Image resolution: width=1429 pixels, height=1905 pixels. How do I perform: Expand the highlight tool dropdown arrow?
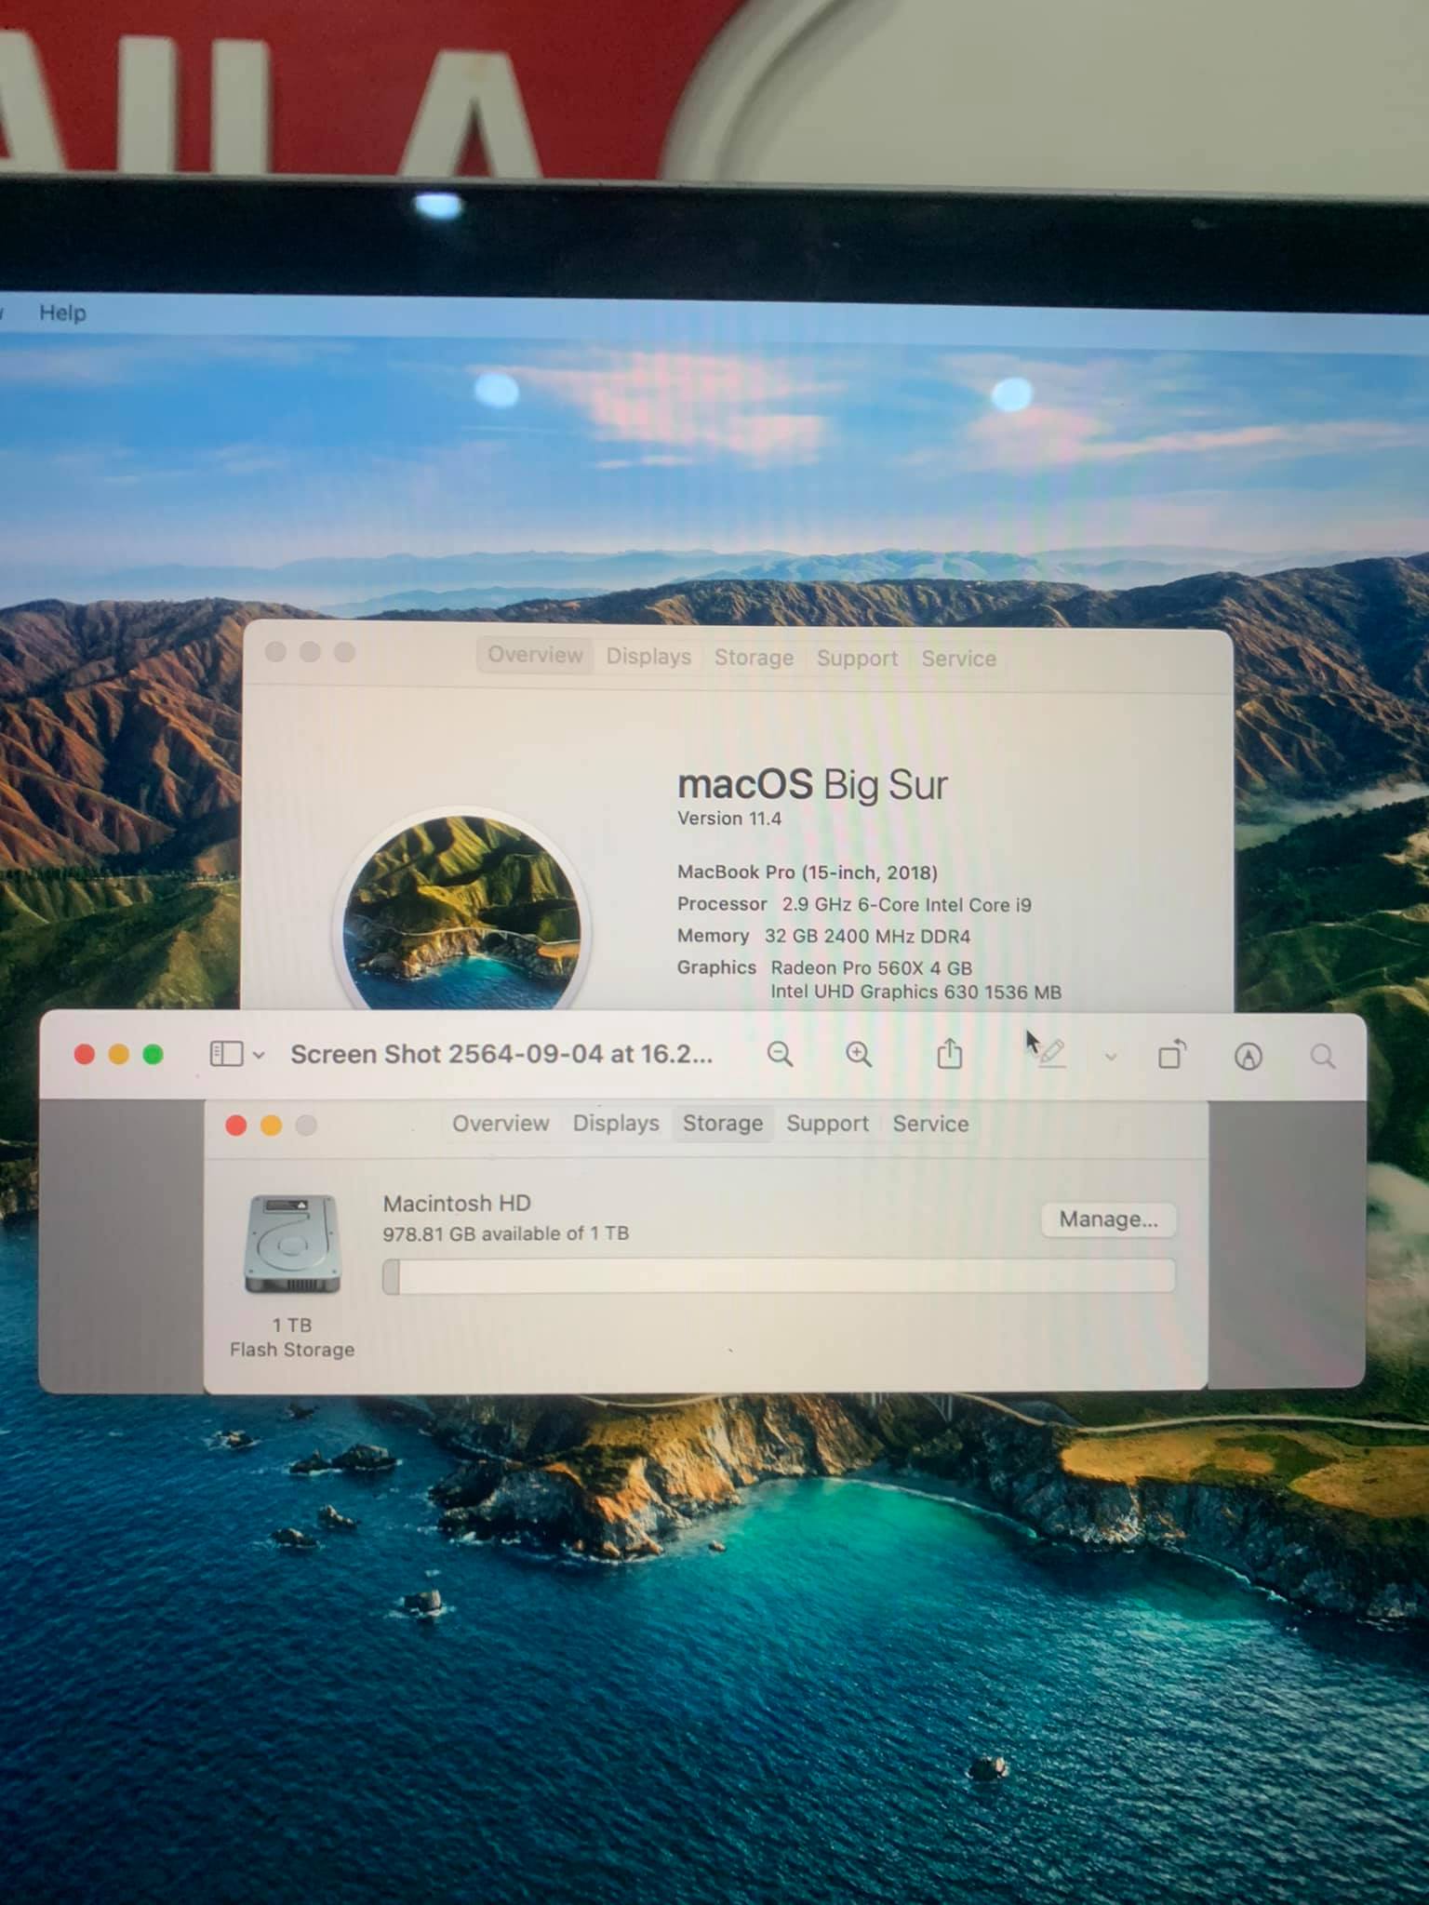click(1111, 1057)
